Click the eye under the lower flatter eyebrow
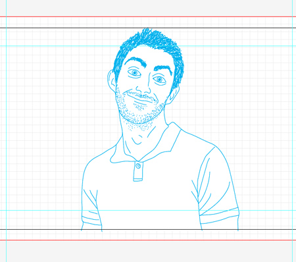 160,80
